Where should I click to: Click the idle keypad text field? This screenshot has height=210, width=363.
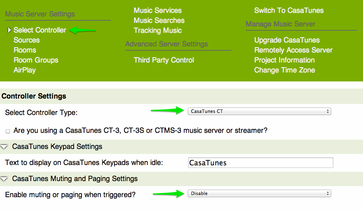pyautogui.click(x=260, y=163)
